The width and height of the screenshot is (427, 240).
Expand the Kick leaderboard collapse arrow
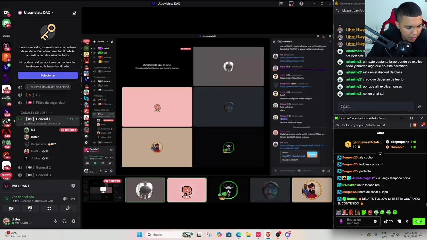tap(380, 154)
